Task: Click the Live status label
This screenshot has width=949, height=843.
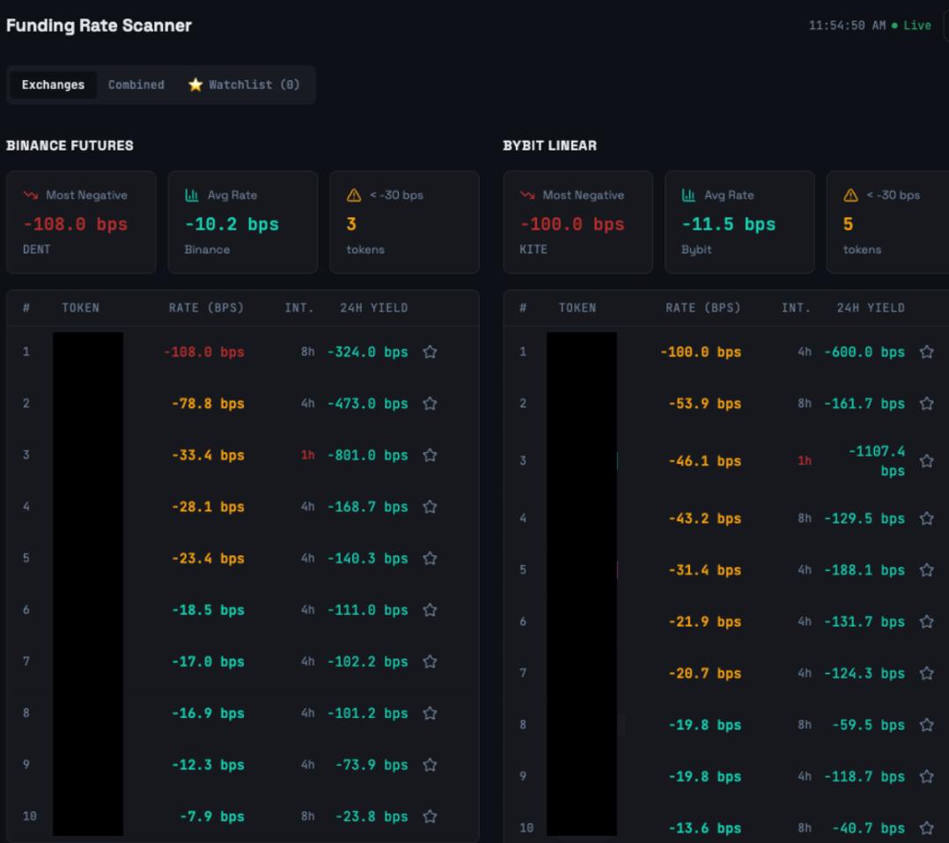Action: (x=917, y=26)
